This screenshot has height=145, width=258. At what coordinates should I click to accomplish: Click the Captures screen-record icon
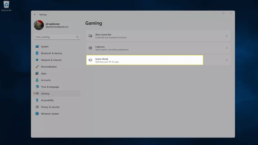coord(90,48)
